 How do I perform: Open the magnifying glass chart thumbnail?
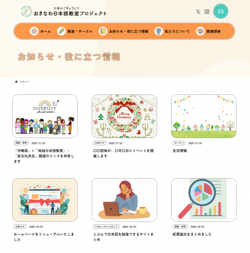tap(204, 200)
